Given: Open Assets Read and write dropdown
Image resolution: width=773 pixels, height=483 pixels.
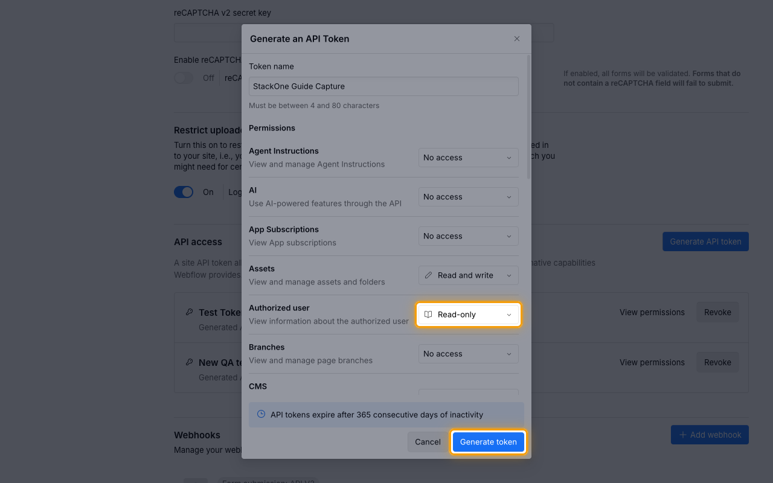Looking at the screenshot, I should pyautogui.click(x=469, y=275).
